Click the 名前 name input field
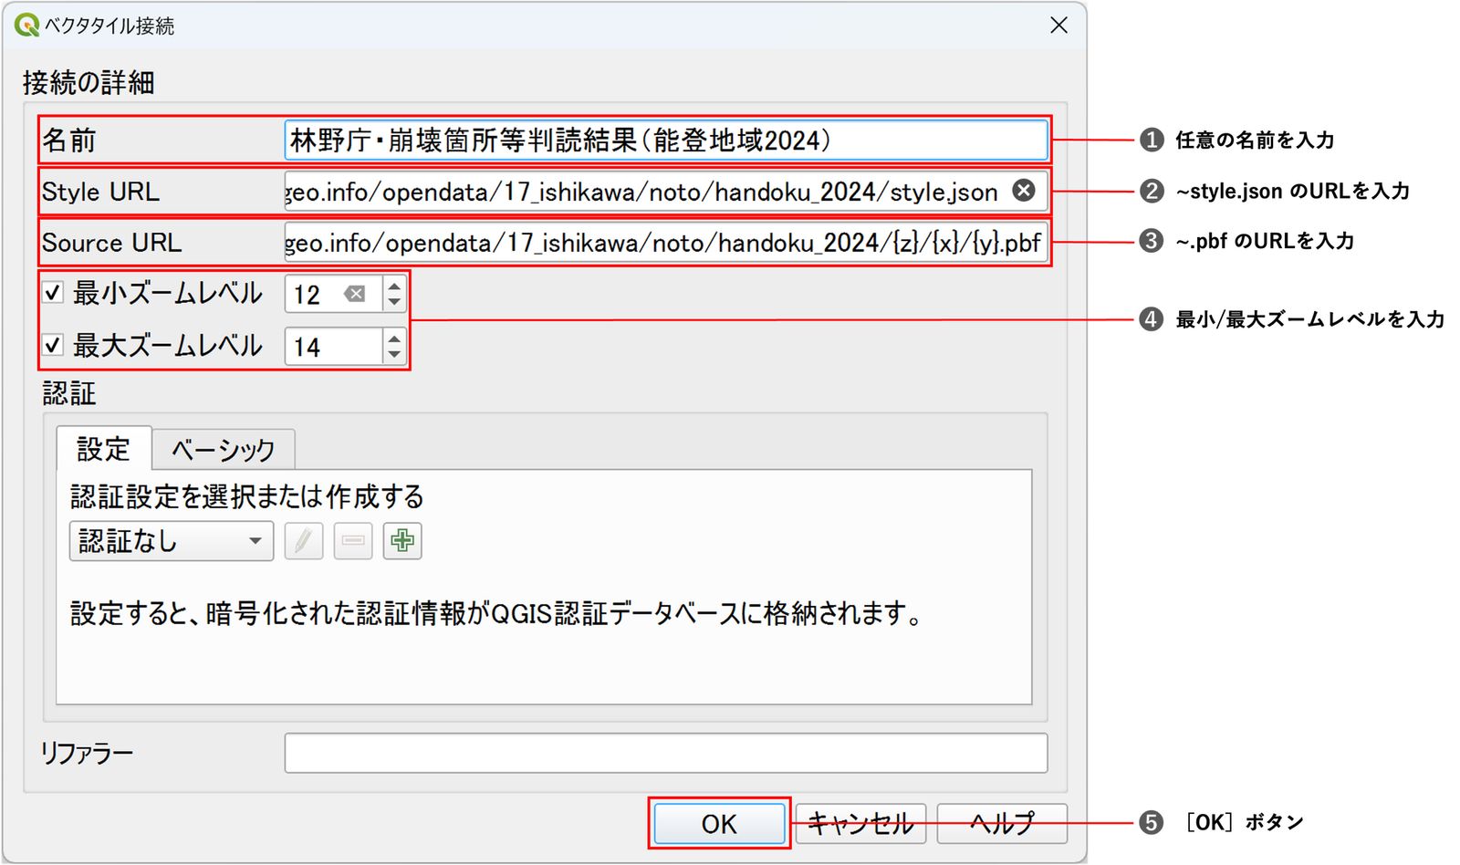The width and height of the screenshot is (1460, 865). (666, 141)
